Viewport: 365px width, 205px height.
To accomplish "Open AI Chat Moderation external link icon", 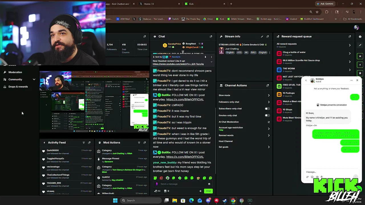I will coord(269,122).
